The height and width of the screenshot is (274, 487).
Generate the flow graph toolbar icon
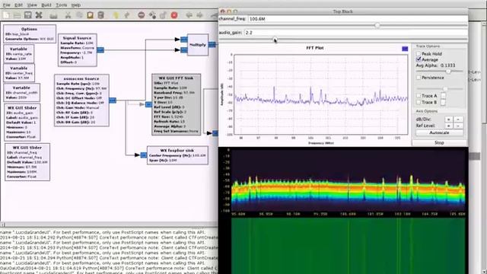(x=152, y=15)
